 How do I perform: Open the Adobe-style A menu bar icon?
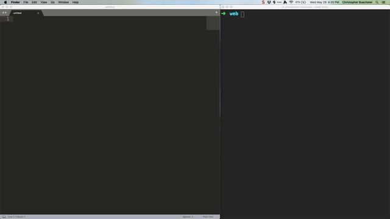click(x=285, y=2)
